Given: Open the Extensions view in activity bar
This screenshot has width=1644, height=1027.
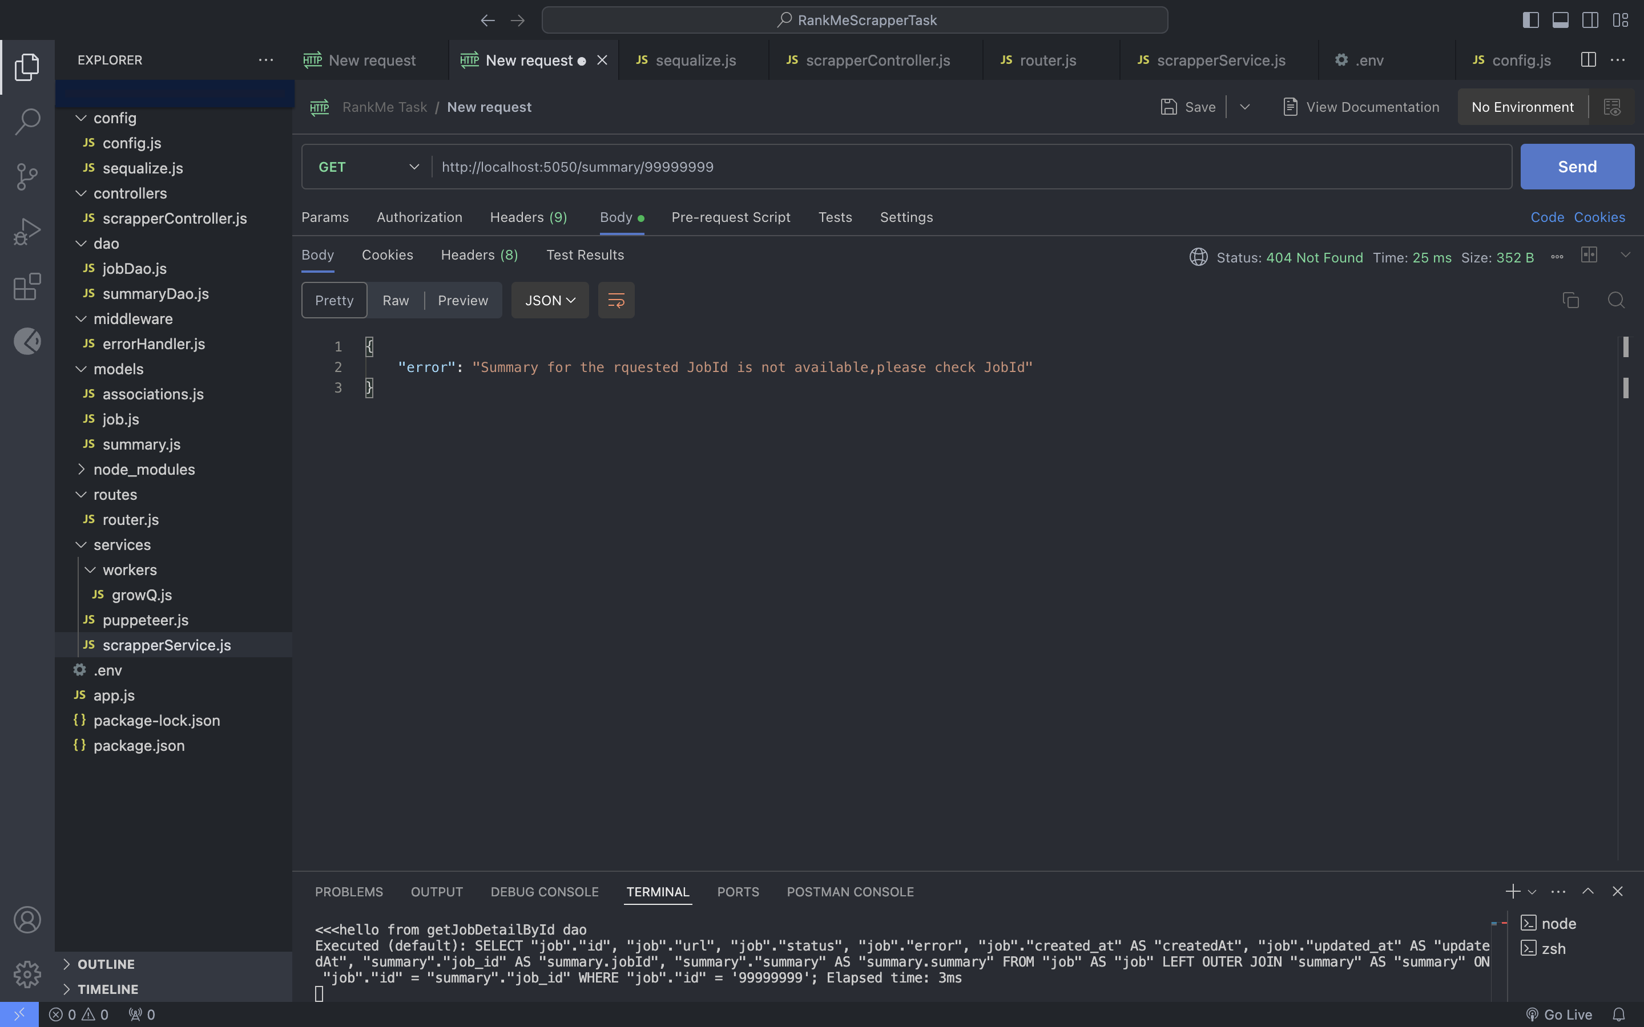Looking at the screenshot, I should 27,286.
